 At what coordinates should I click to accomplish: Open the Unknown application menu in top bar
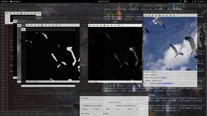pyautogui.click(x=16, y=1)
